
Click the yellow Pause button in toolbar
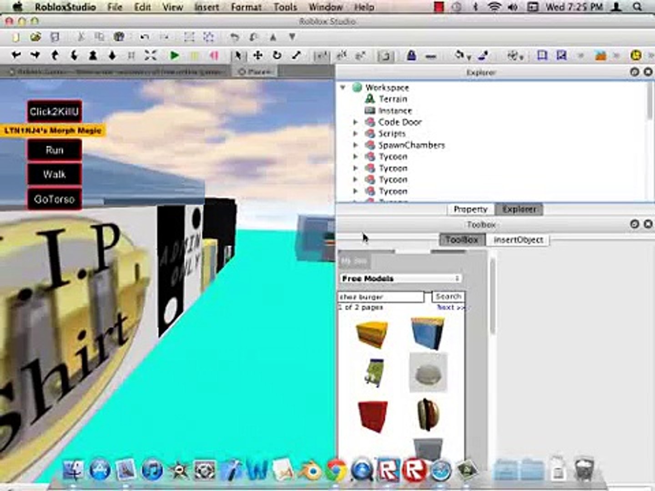pyautogui.click(x=195, y=55)
